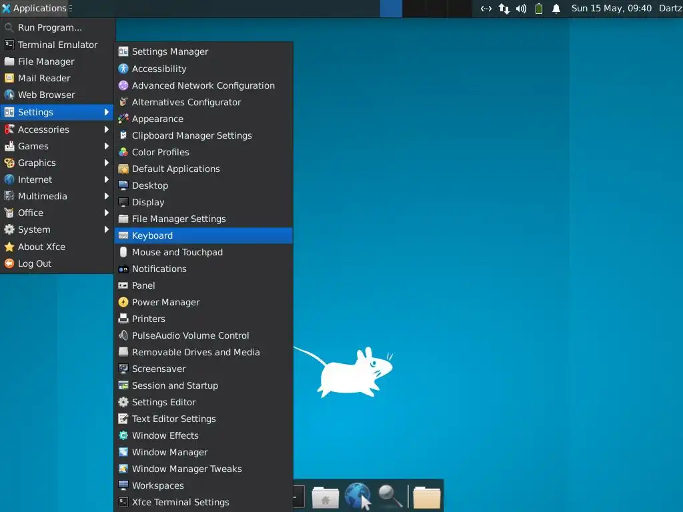This screenshot has height=512, width=683.
Task: Choose Web Browser in Applications menu
Action: point(57,95)
